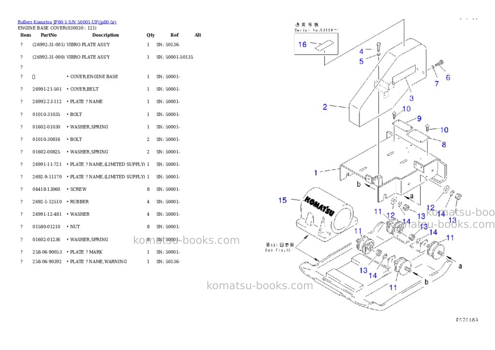This screenshot has width=495, height=350.
Task: Click callout number 8 on diagram
Action: [x=444, y=145]
